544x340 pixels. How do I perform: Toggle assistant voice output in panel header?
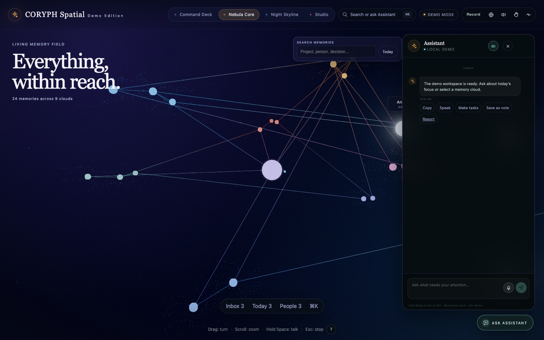(493, 46)
